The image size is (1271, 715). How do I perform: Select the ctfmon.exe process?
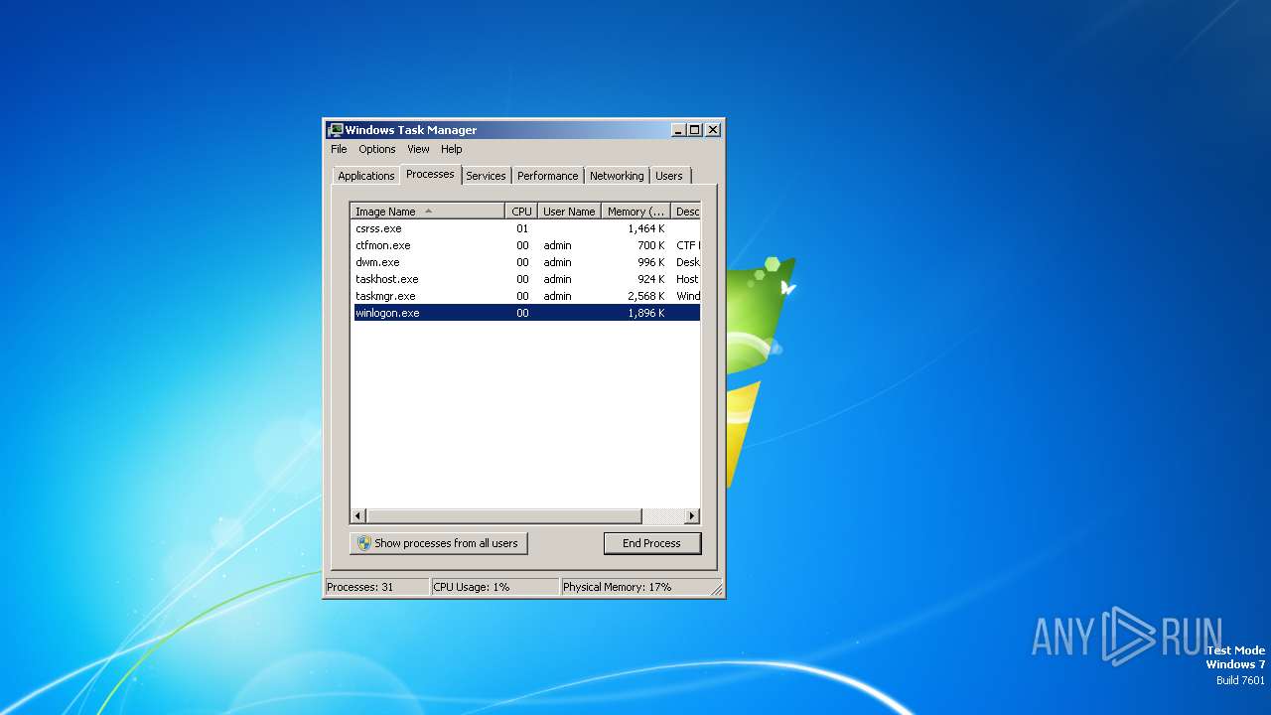[526, 245]
